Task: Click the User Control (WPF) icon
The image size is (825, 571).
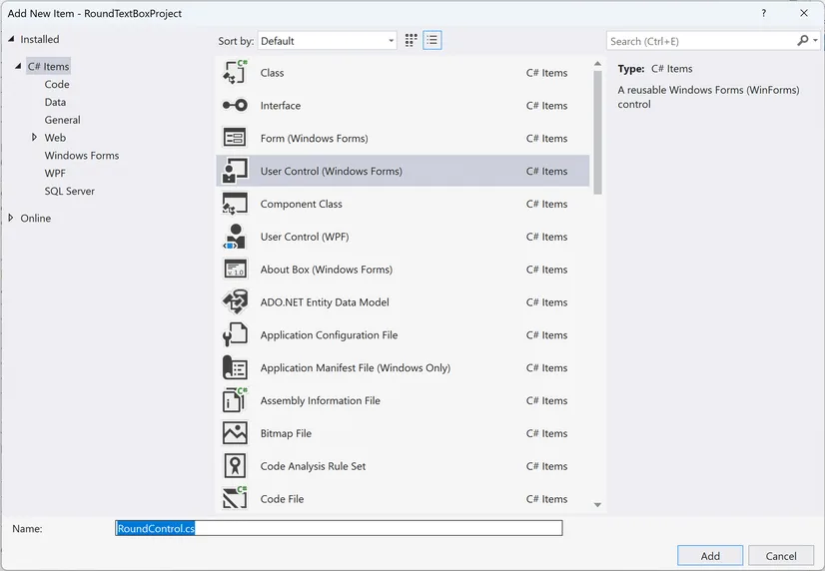Action: (x=235, y=237)
